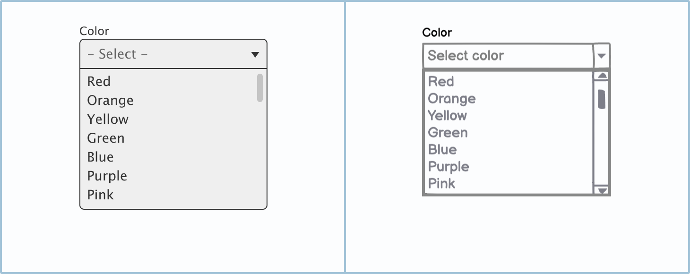Open the left '– Select –' color dropdown
Viewport: 690px width, 274px height.
[165, 54]
